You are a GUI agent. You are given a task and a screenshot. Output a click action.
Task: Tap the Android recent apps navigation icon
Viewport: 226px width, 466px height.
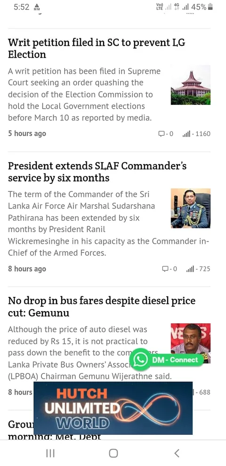pos(50,453)
